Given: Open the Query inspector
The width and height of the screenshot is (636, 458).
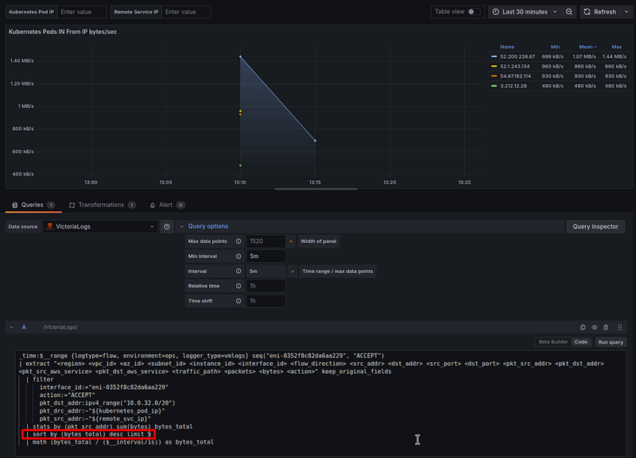Looking at the screenshot, I should pyautogui.click(x=595, y=226).
